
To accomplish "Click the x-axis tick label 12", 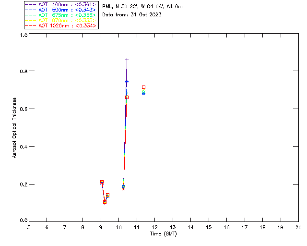I will coord(154,227).
